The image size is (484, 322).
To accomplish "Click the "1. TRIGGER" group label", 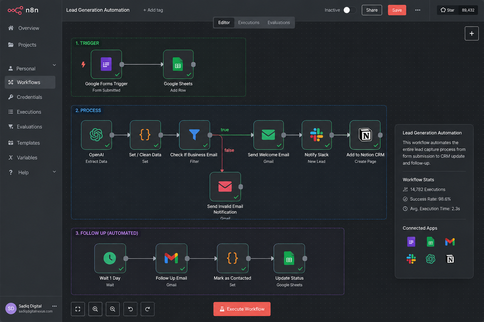I will [x=87, y=43].
